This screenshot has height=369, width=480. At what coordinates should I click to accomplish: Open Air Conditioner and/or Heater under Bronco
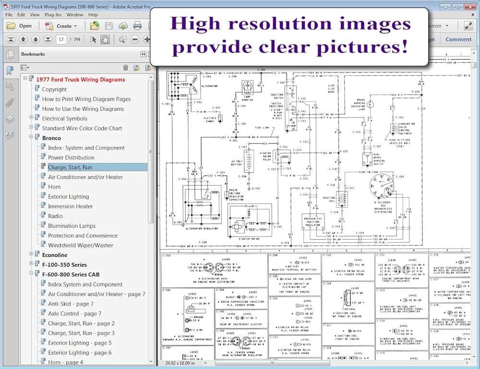click(85, 177)
